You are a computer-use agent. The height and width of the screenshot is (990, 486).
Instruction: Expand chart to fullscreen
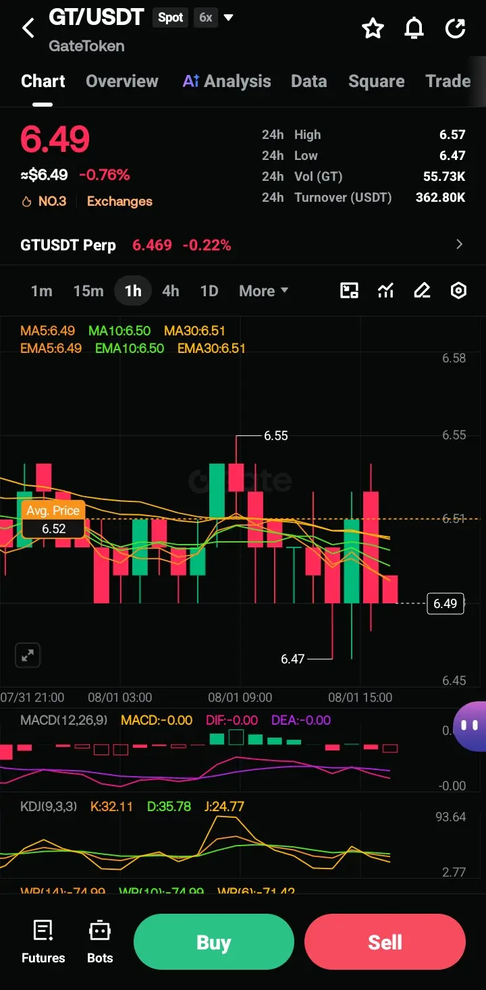click(28, 655)
